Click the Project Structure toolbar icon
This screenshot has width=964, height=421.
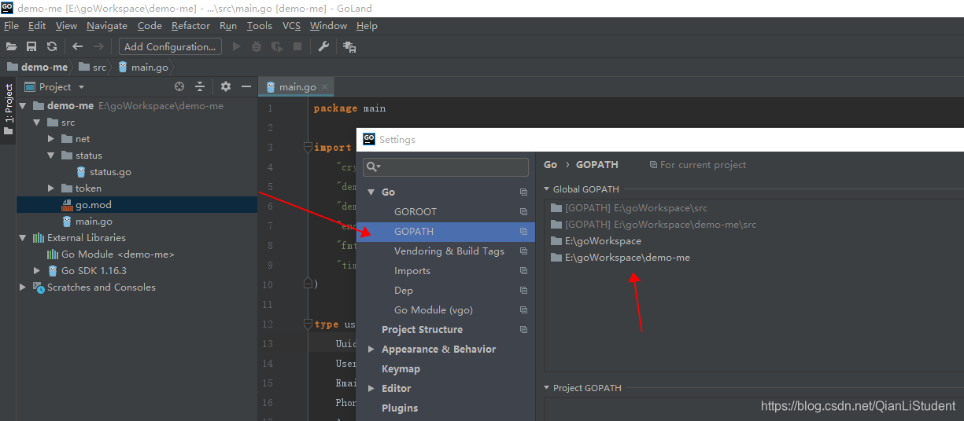click(x=350, y=47)
